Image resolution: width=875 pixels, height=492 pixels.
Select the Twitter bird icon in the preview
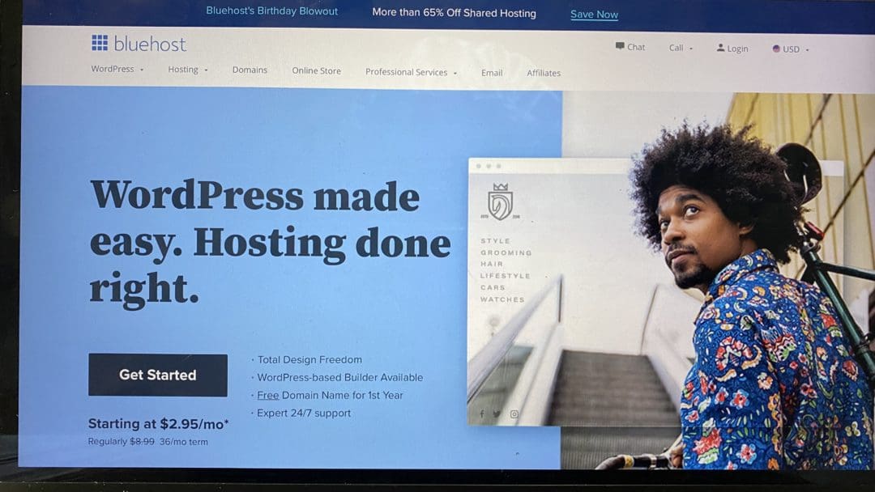[497, 415]
